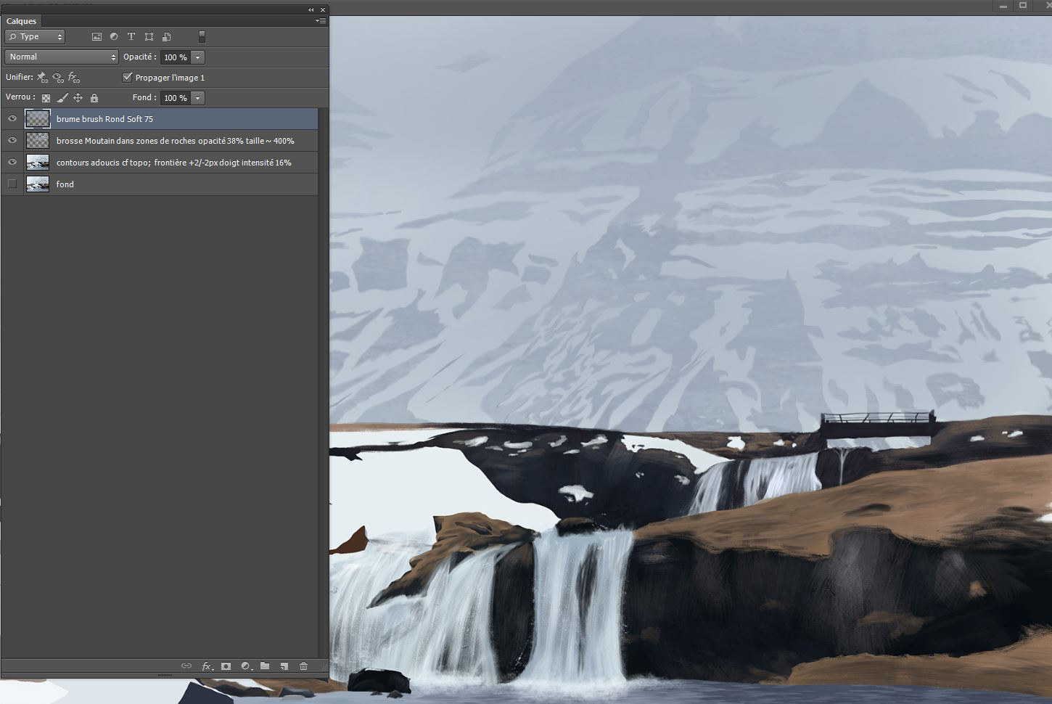Screen dimensions: 1052x704
Task: Delete layer with the trash icon
Action: click(x=303, y=666)
